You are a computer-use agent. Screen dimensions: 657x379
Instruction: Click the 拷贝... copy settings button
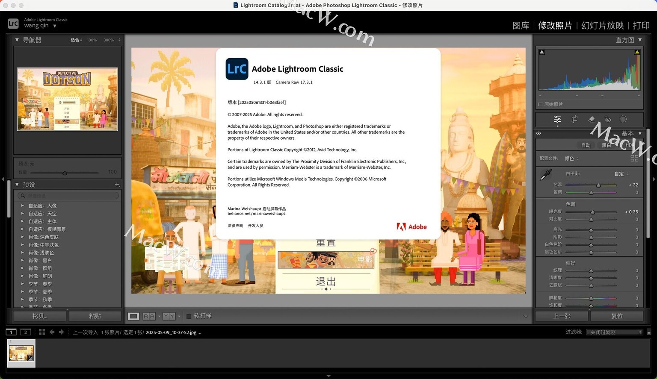[x=40, y=316]
